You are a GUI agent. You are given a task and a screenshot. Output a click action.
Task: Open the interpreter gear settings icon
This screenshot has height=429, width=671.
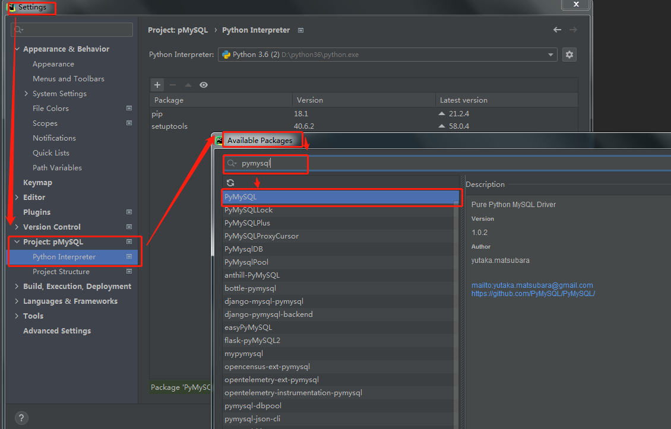569,55
